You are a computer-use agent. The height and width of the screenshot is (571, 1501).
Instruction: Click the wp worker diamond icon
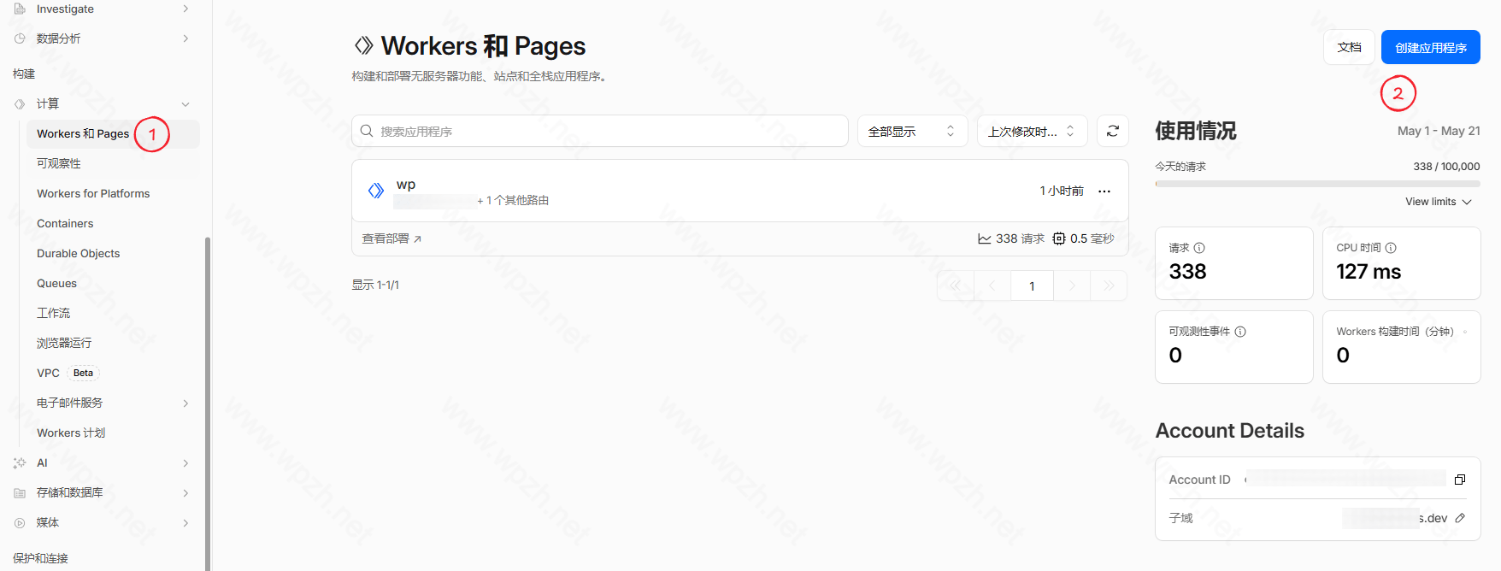pyautogui.click(x=376, y=191)
